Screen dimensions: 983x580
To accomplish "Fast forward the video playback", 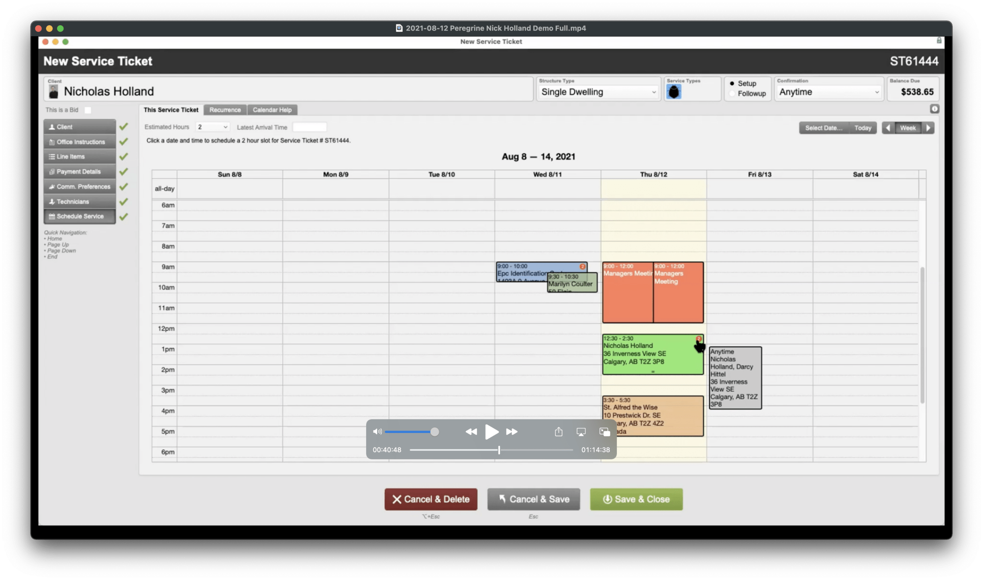I will pos(512,431).
